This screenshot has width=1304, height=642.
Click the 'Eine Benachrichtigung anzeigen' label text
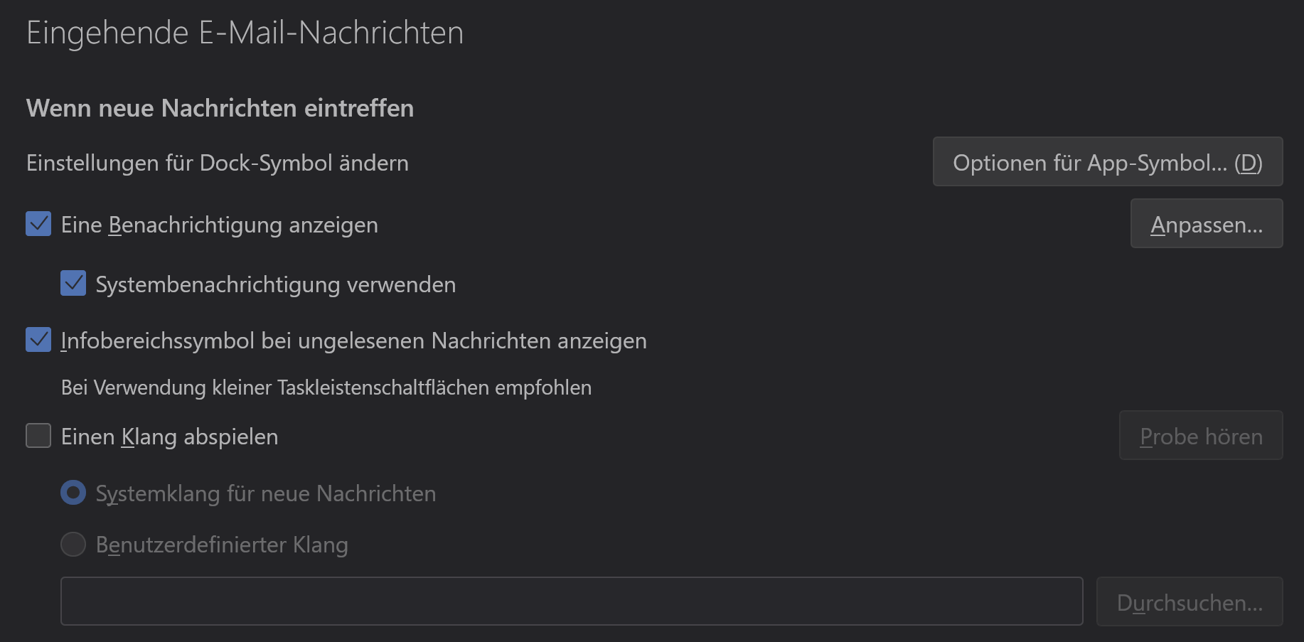point(219,225)
